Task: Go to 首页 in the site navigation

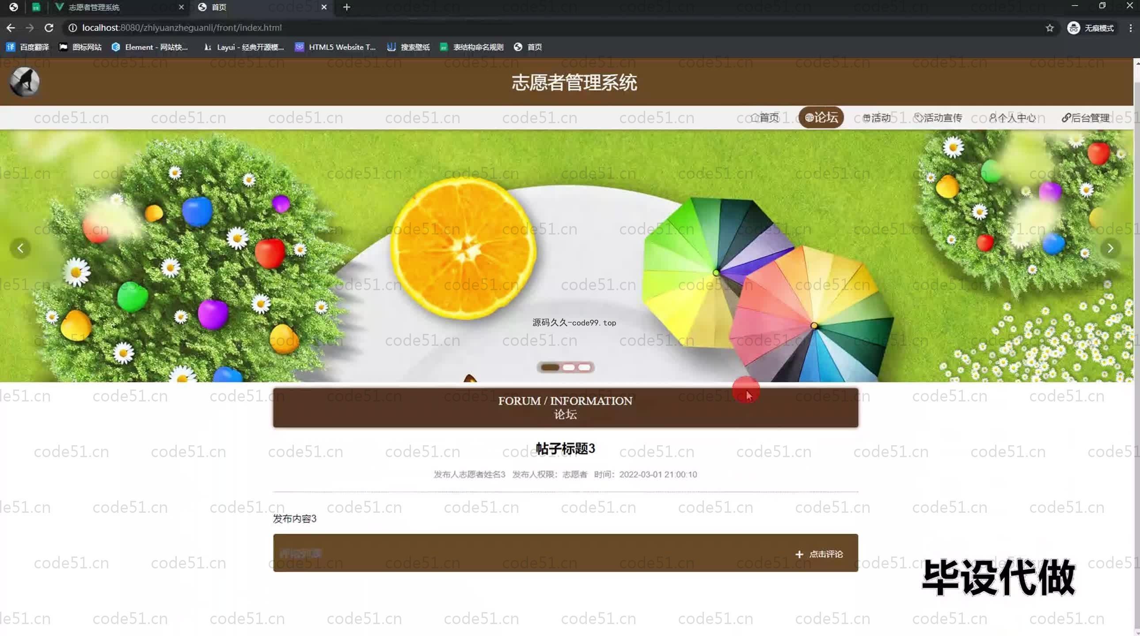Action: pyautogui.click(x=765, y=117)
